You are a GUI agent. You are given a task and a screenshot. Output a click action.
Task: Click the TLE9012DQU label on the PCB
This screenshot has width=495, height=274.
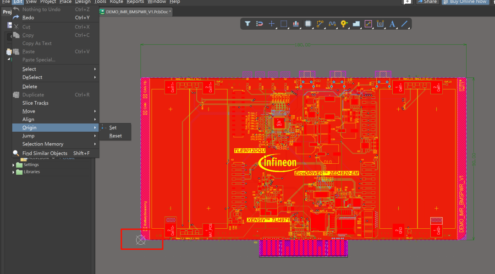tap(250, 150)
